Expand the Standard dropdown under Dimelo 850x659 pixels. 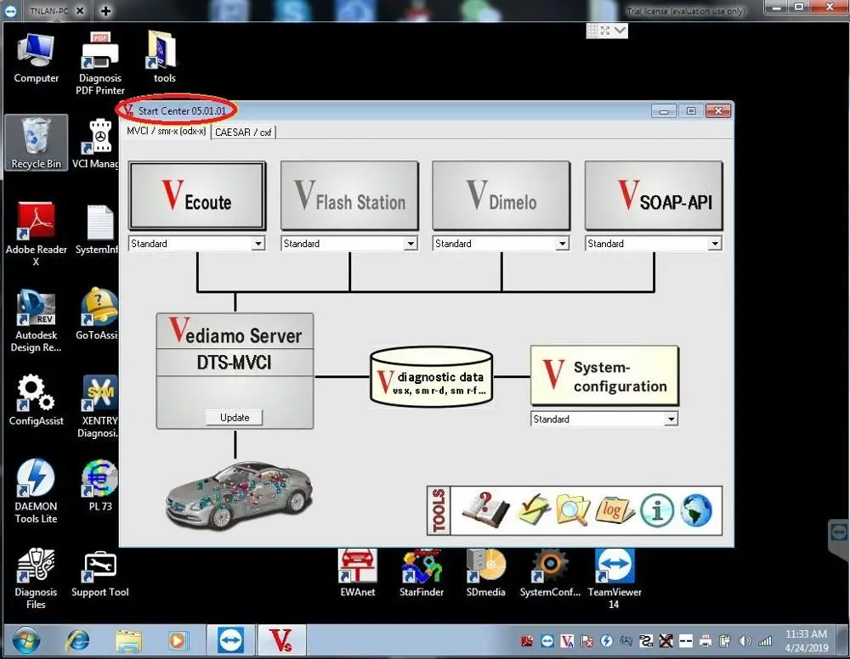[x=562, y=244]
